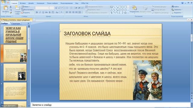Select the triangle shape in gallery
The width and height of the screenshot is (193, 108).
tap(111, 10)
